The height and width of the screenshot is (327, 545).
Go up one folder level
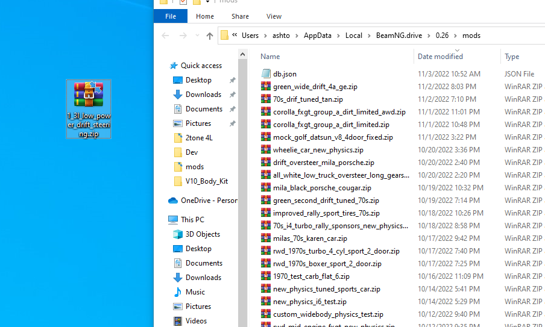click(x=209, y=36)
